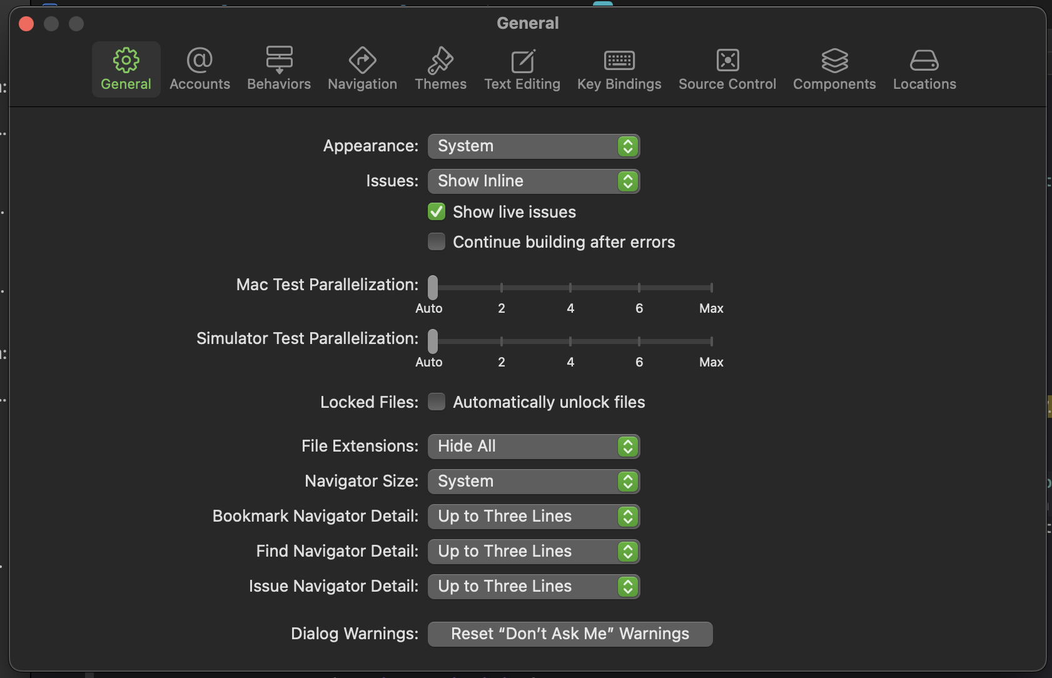The image size is (1052, 678).
Task: Click the Mac Test Parallelization slider knob
Action: [433, 288]
